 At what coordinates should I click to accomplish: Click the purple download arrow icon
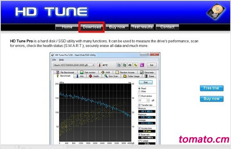pyautogui.click(x=142, y=65)
